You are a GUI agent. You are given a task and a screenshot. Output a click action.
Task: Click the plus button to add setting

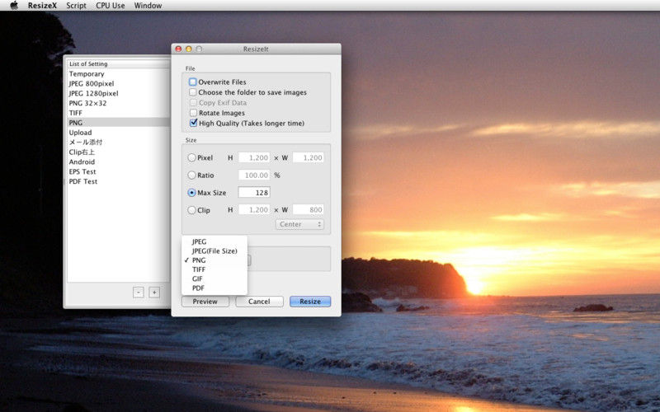(154, 292)
